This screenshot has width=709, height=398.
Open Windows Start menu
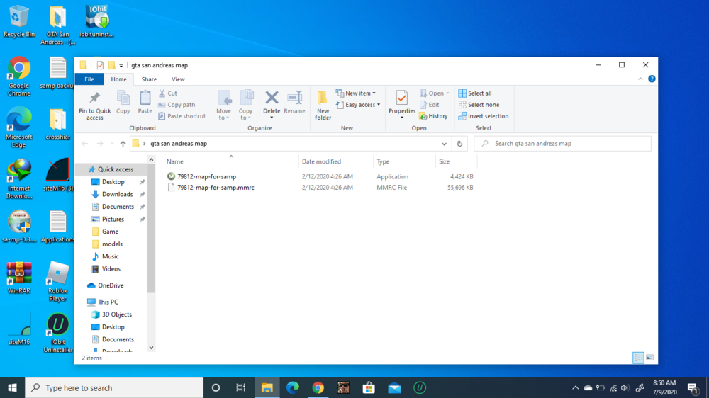pos(12,387)
